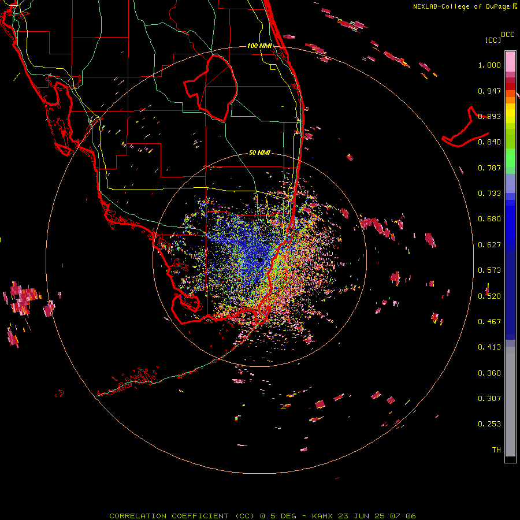Pick the red segment of the color bar

[x=510, y=87]
